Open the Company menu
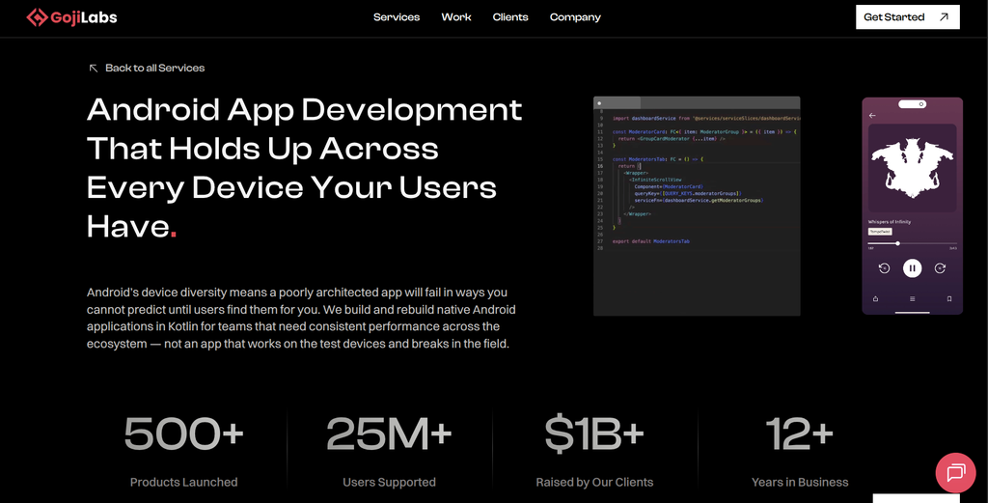The width and height of the screenshot is (988, 503). point(575,17)
